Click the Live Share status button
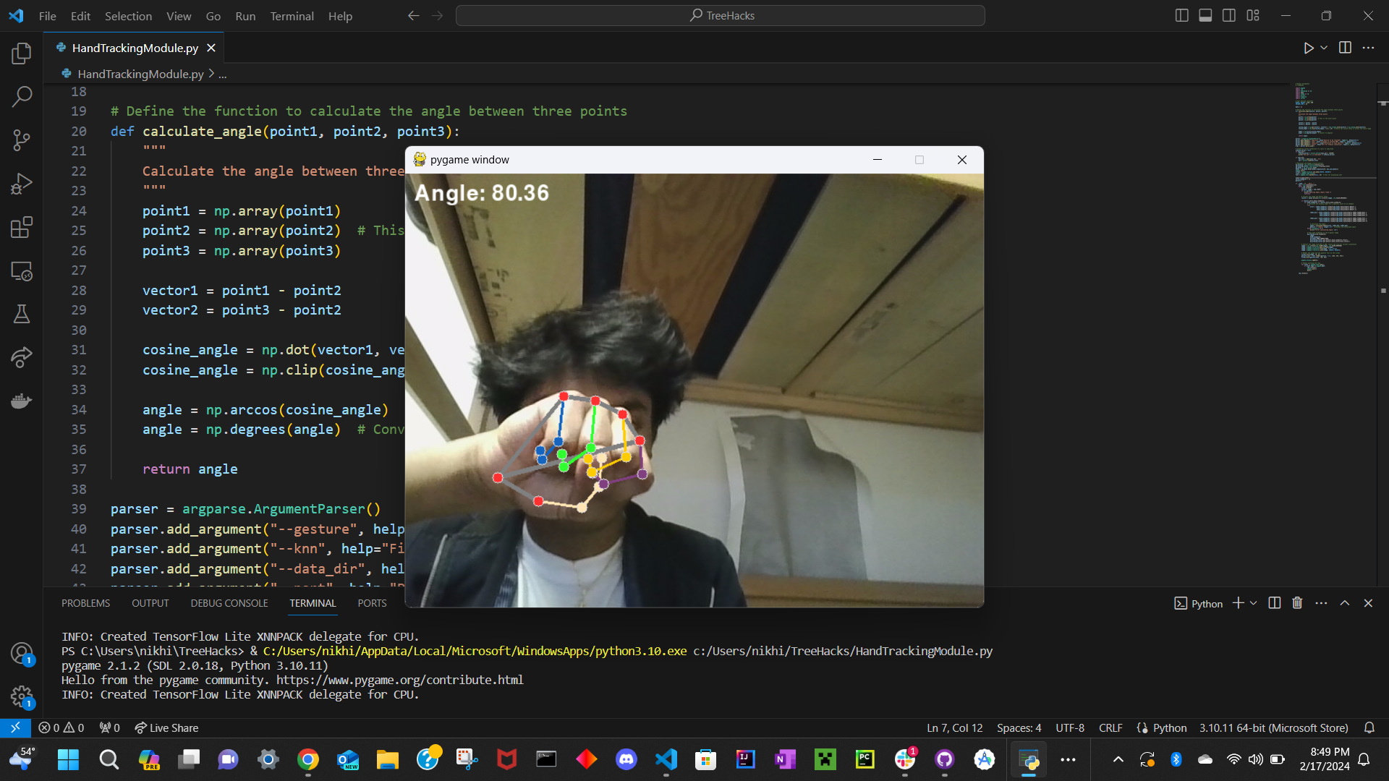 point(166,727)
